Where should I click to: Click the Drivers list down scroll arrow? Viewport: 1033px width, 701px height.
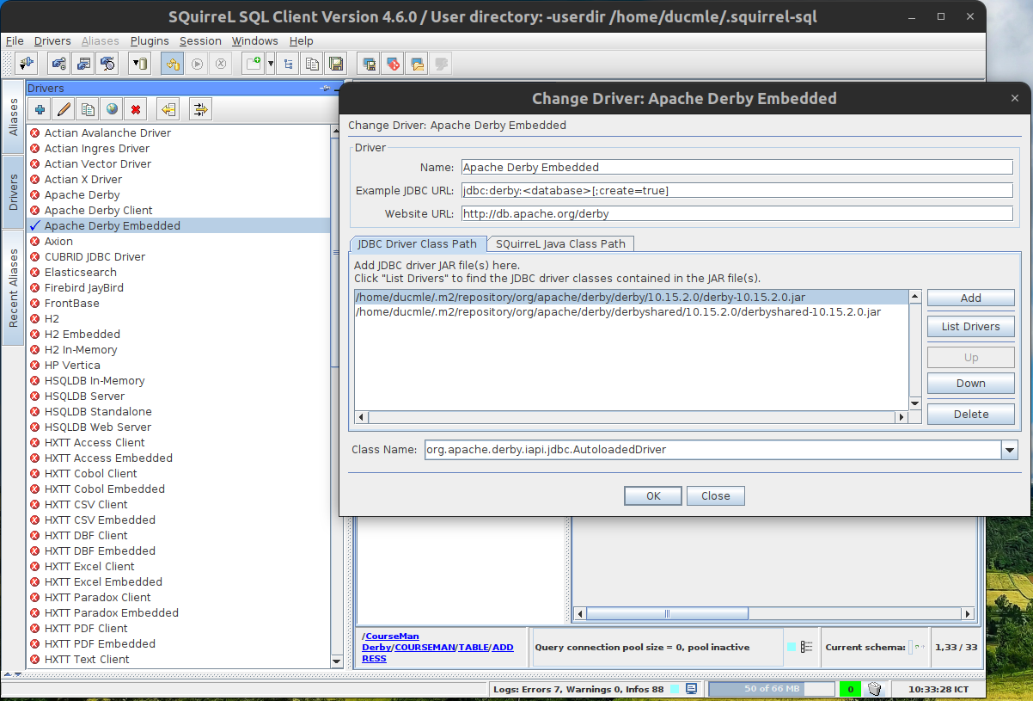click(336, 661)
